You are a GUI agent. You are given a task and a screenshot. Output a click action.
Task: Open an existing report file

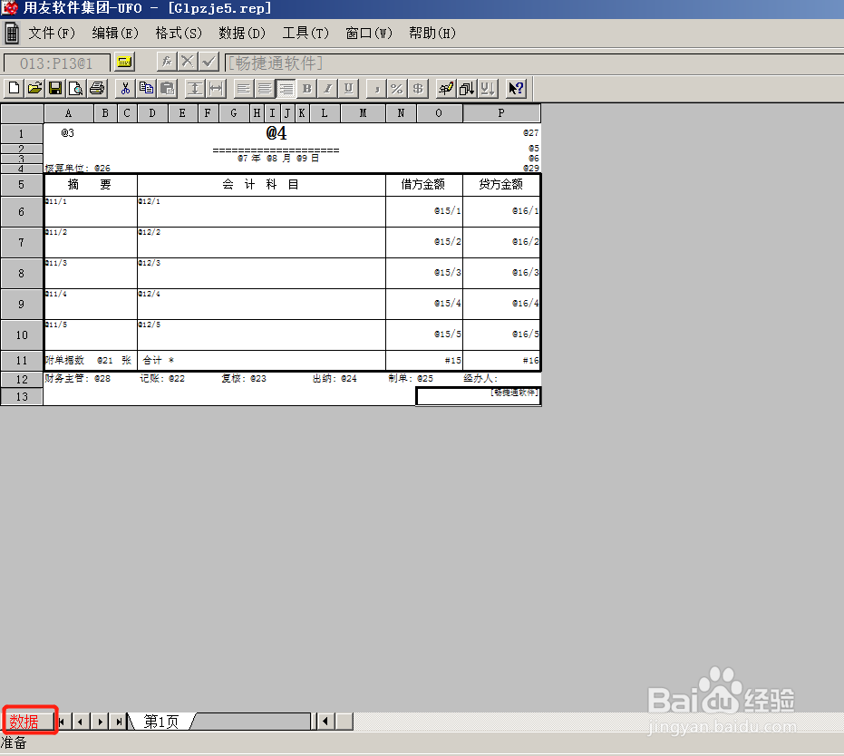[34, 88]
